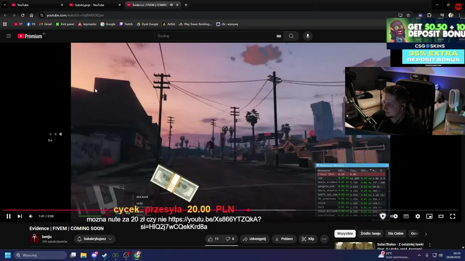The height and width of the screenshot is (261, 465).
Task: Select the Dla Ciebie chip
Action: (x=396, y=233)
